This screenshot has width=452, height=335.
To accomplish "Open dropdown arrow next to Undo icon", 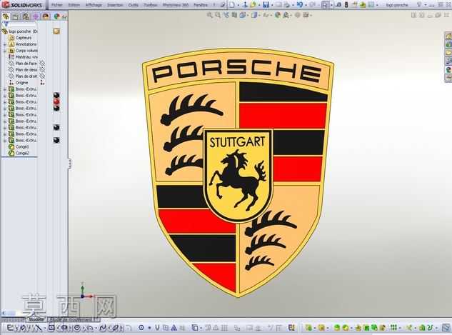I will click(x=306, y=5).
